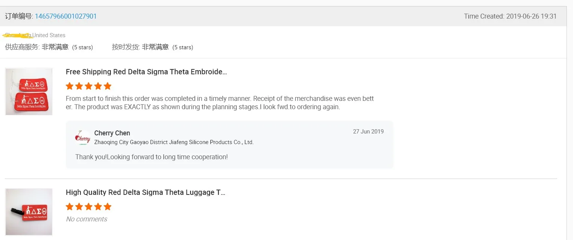
Task: Click third star of the luggage tag rating
Action: point(88,207)
